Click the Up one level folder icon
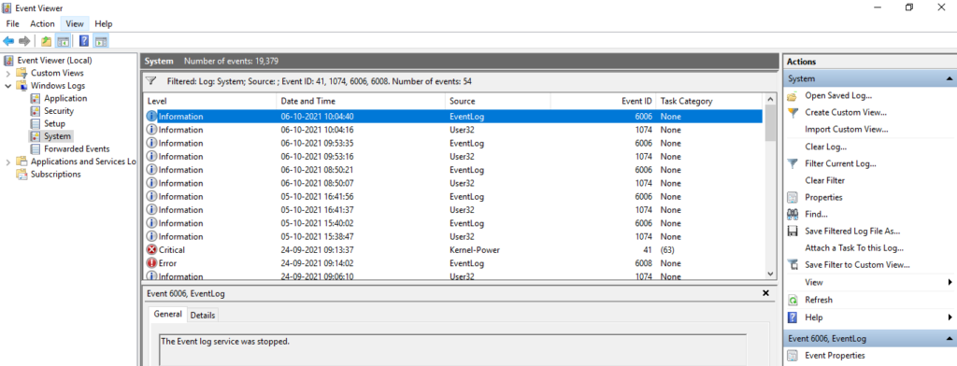This screenshot has height=366, width=957. [47, 41]
